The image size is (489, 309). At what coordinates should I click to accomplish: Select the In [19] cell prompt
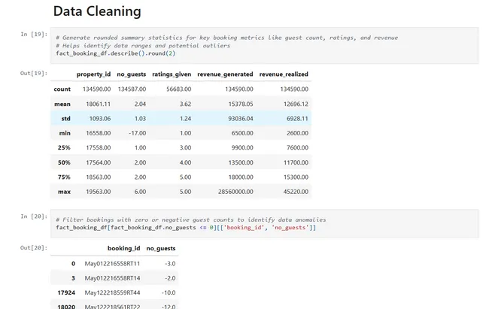pyautogui.click(x=34, y=35)
